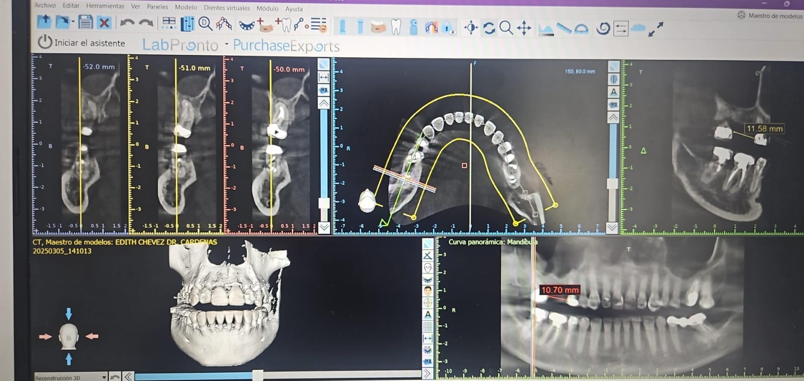Select the ruler distance measure tool

click(x=564, y=29)
